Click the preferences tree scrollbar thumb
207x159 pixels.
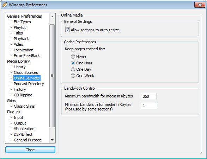pyautogui.click(x=52, y=76)
